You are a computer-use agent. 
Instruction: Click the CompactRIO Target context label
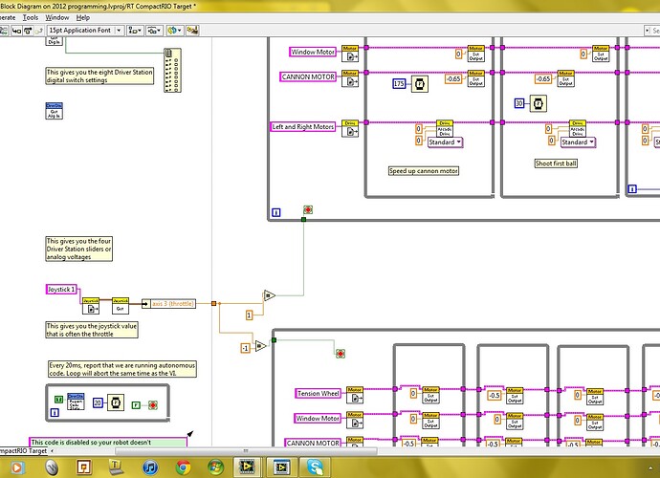coord(24,451)
